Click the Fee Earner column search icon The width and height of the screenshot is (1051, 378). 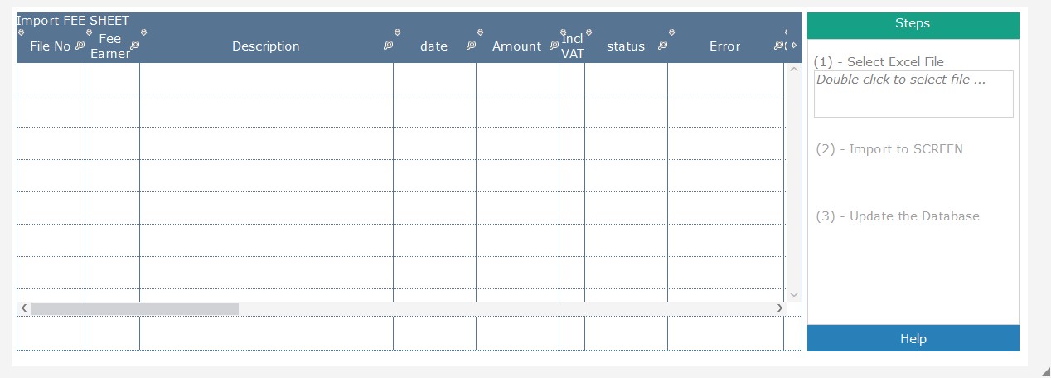134,46
